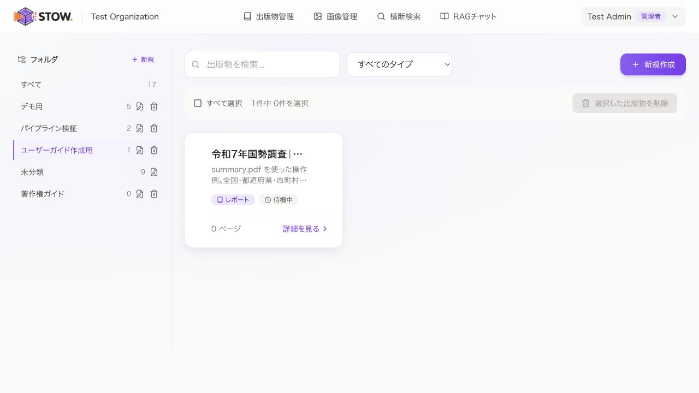The image size is (699, 393).
Task: Edit the パイプライン検証 folder
Action: pyautogui.click(x=140, y=128)
